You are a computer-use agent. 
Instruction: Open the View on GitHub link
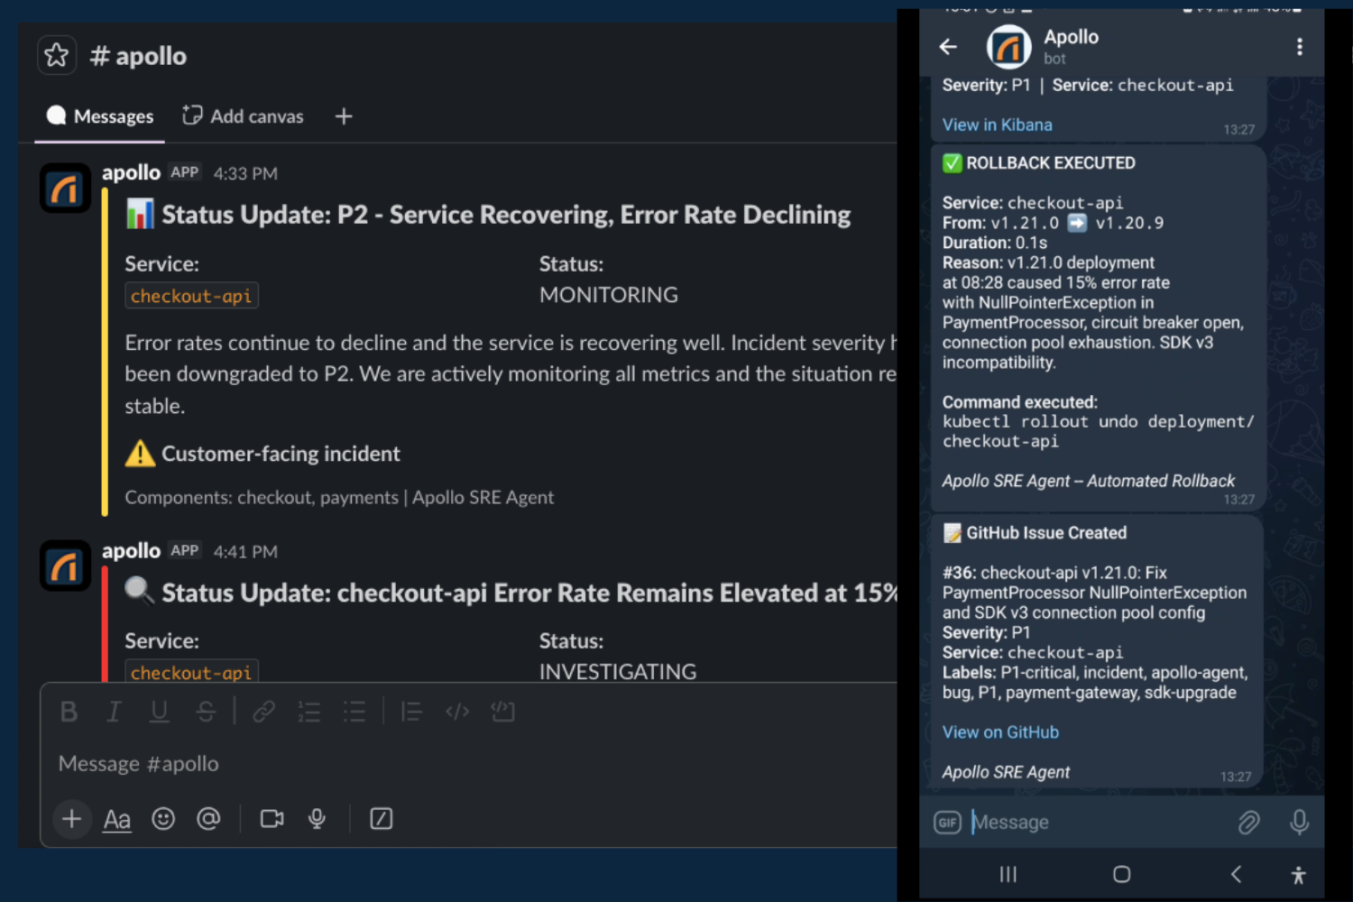point(1000,732)
